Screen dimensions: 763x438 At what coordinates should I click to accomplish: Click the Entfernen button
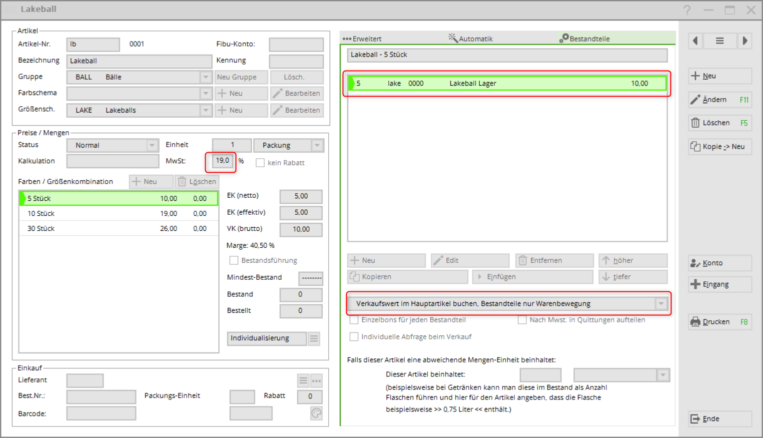(554, 261)
